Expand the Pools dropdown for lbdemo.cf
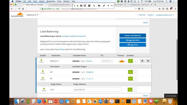187x105 pixels. [89, 61]
